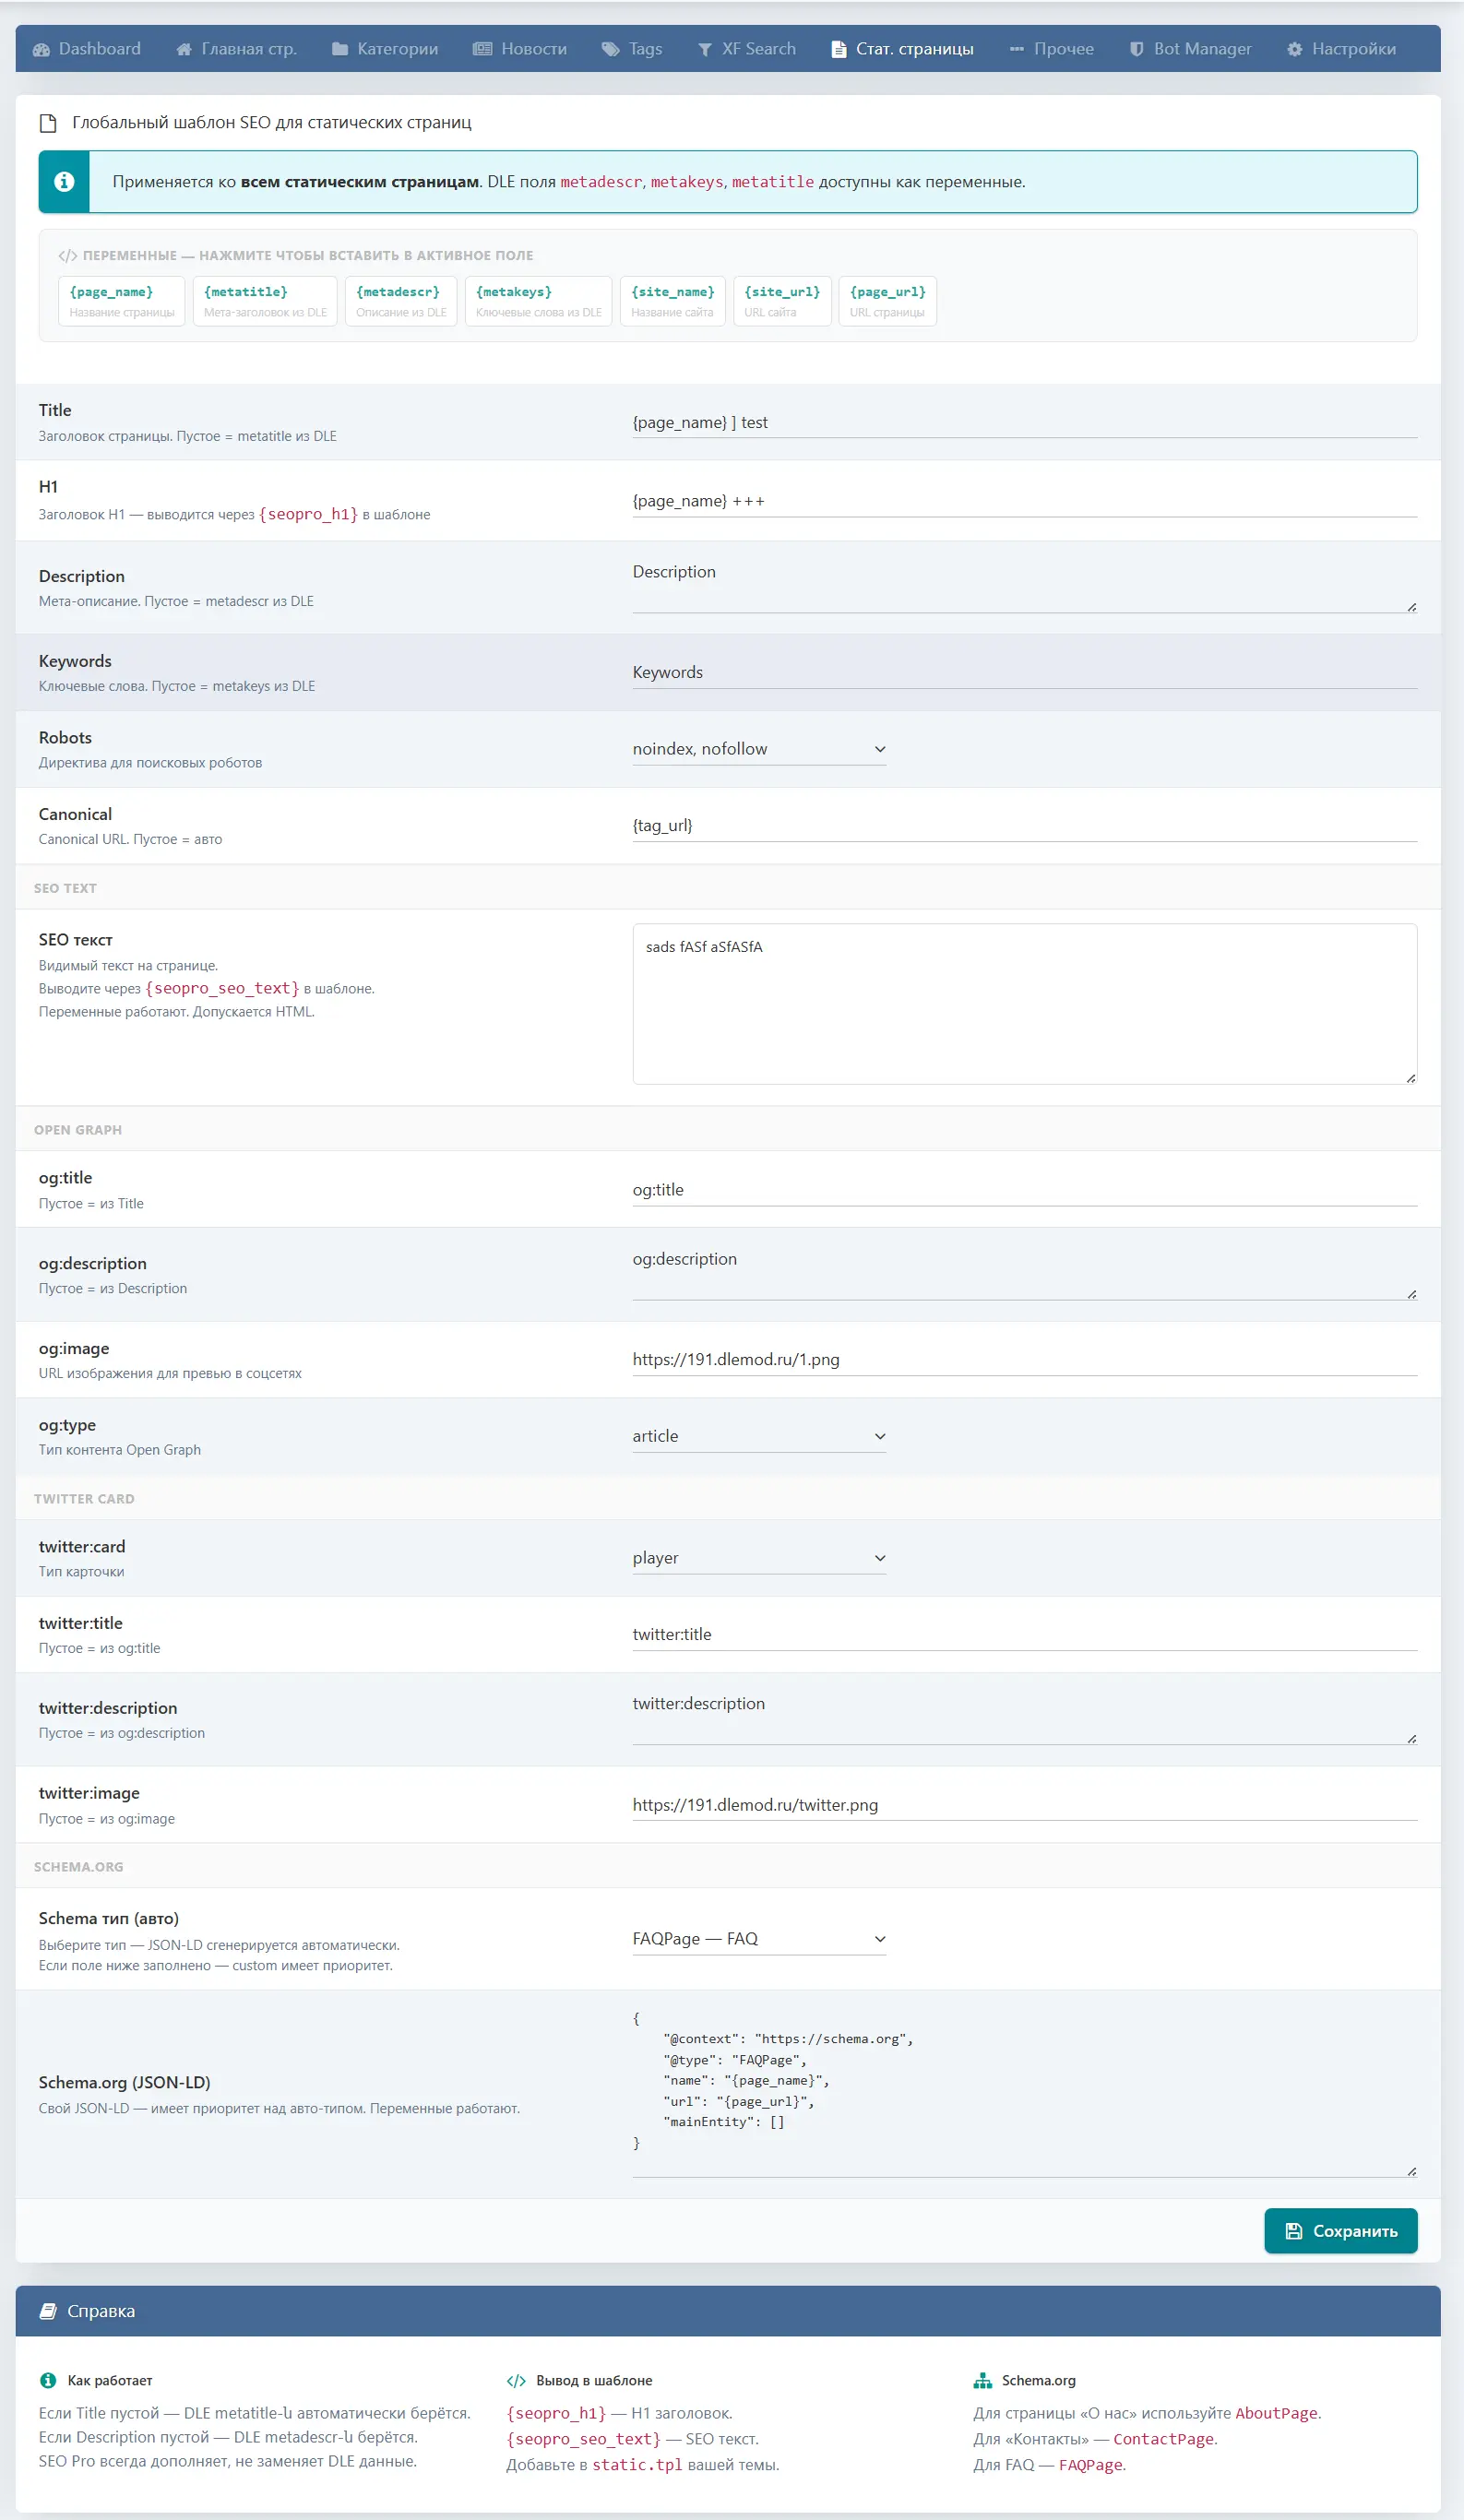Switch to Стат. страницы tab

point(901,49)
